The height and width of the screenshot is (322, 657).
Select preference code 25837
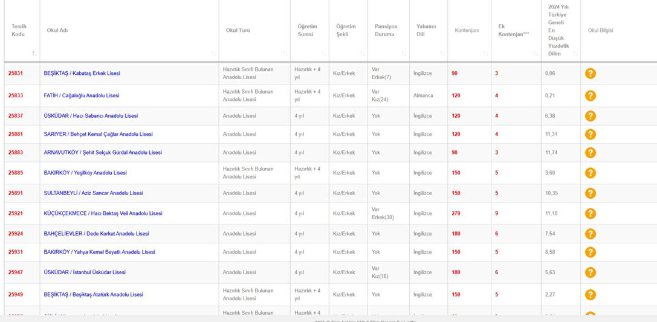pos(16,116)
